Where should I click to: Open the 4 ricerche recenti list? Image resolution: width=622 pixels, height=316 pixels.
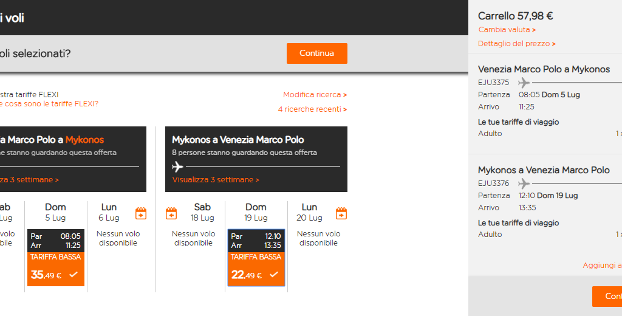[x=312, y=109]
